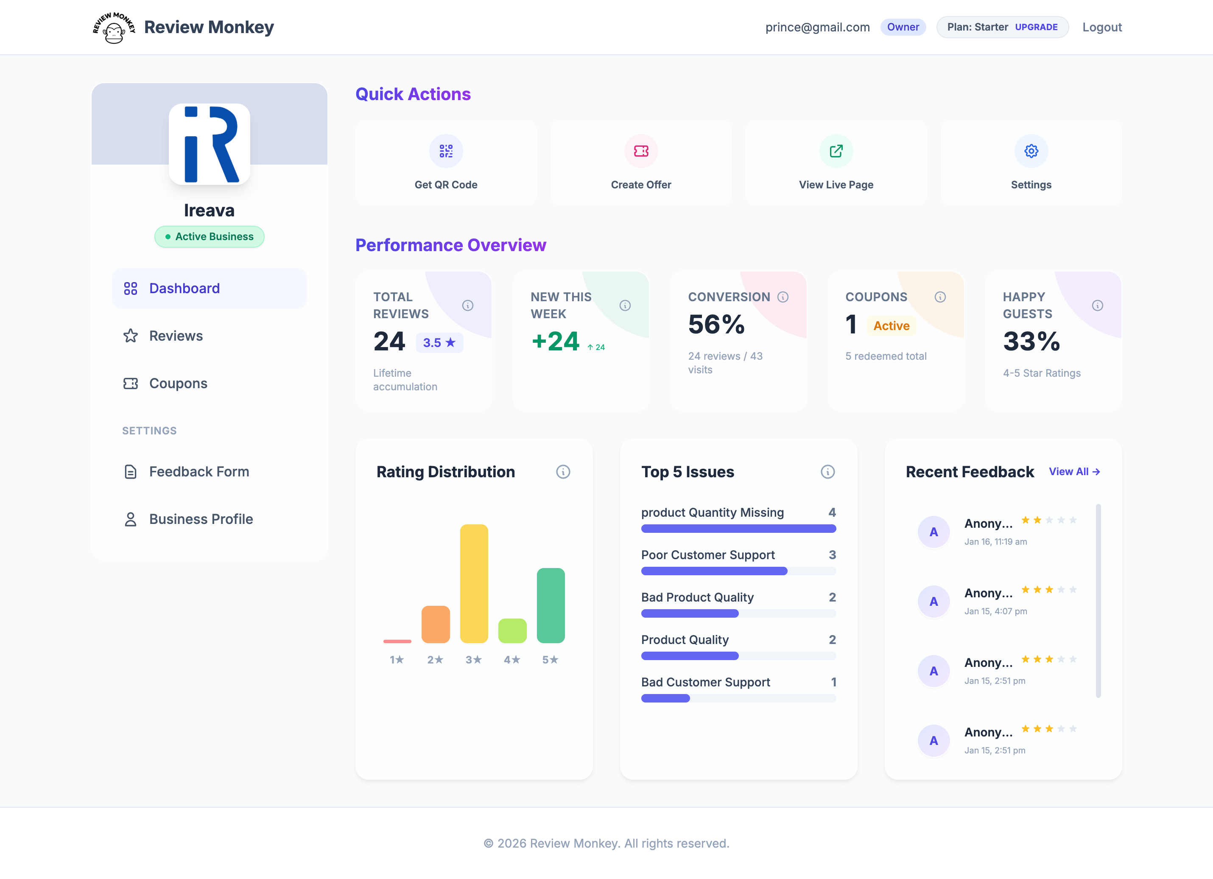The image size is (1213, 879).
Task: Click the Coupons ticket icon in sidebar
Action: 130,383
